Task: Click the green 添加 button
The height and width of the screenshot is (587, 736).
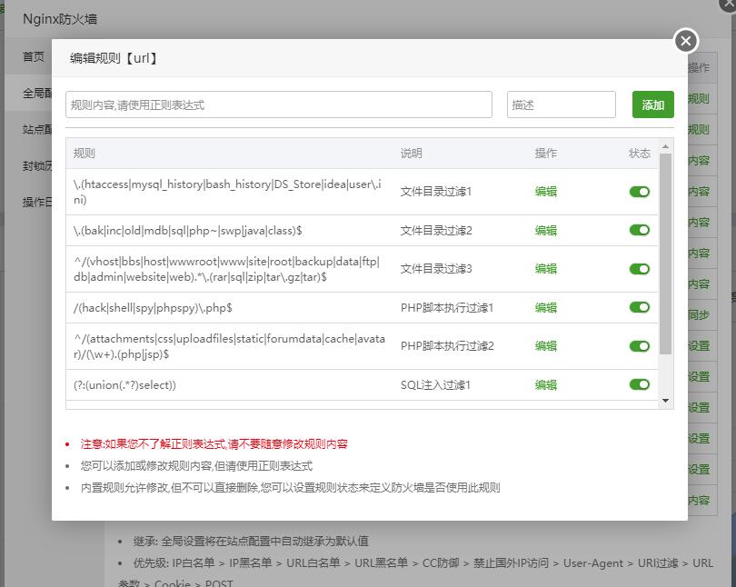Action: [x=652, y=104]
